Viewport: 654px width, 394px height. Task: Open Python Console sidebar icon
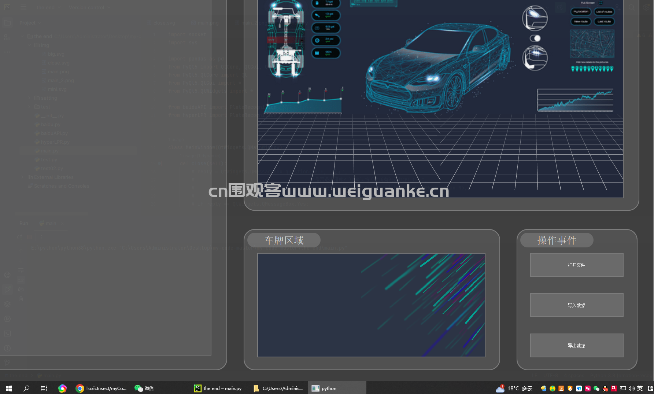tap(7, 275)
